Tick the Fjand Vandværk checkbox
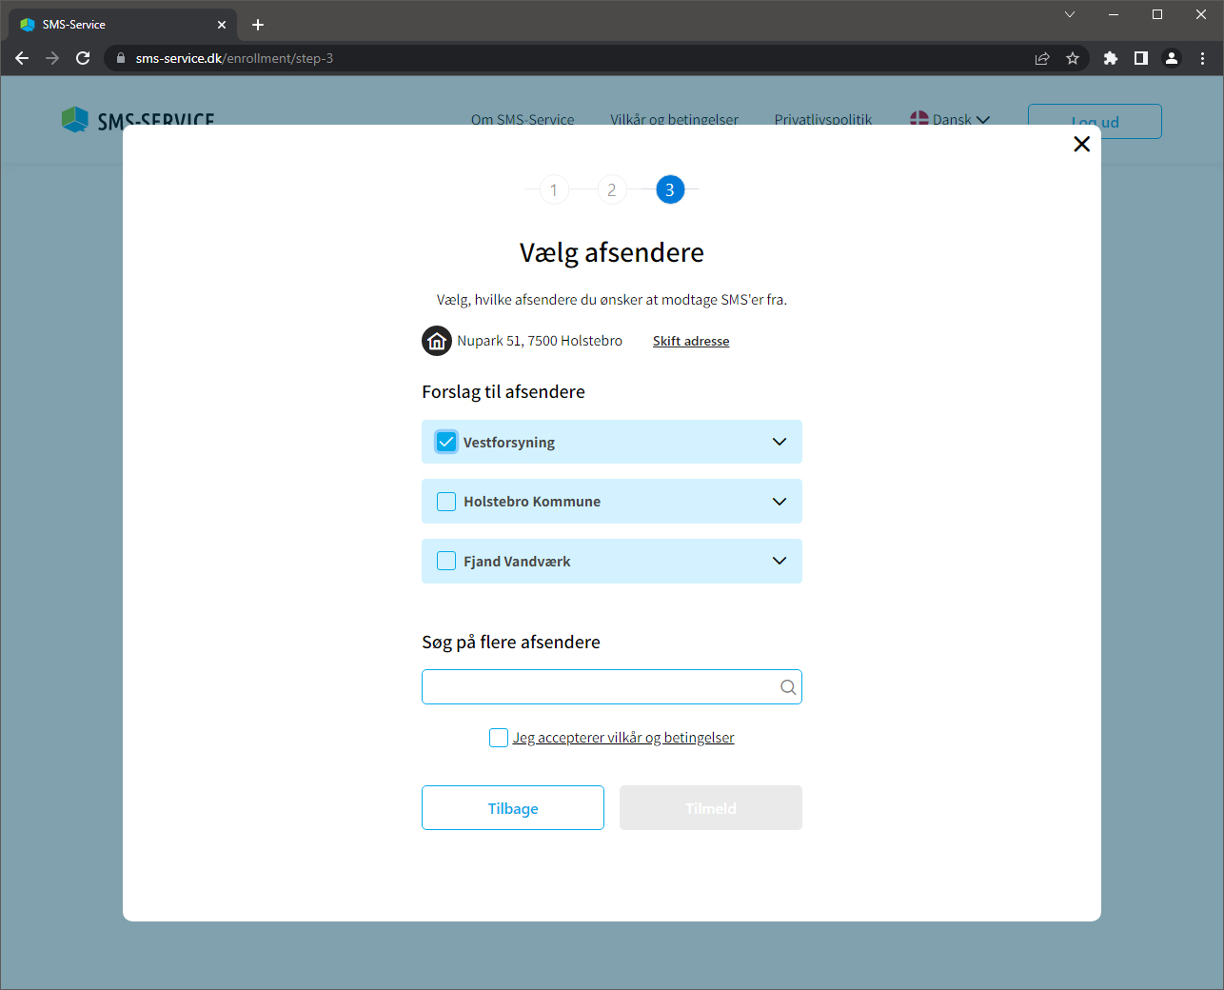The width and height of the screenshot is (1224, 990). (x=446, y=562)
